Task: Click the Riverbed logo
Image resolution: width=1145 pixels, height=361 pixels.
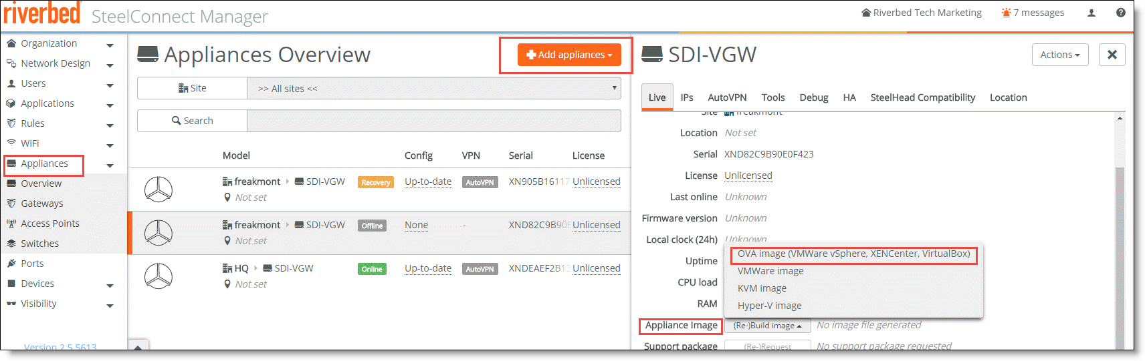Action: pyautogui.click(x=41, y=13)
